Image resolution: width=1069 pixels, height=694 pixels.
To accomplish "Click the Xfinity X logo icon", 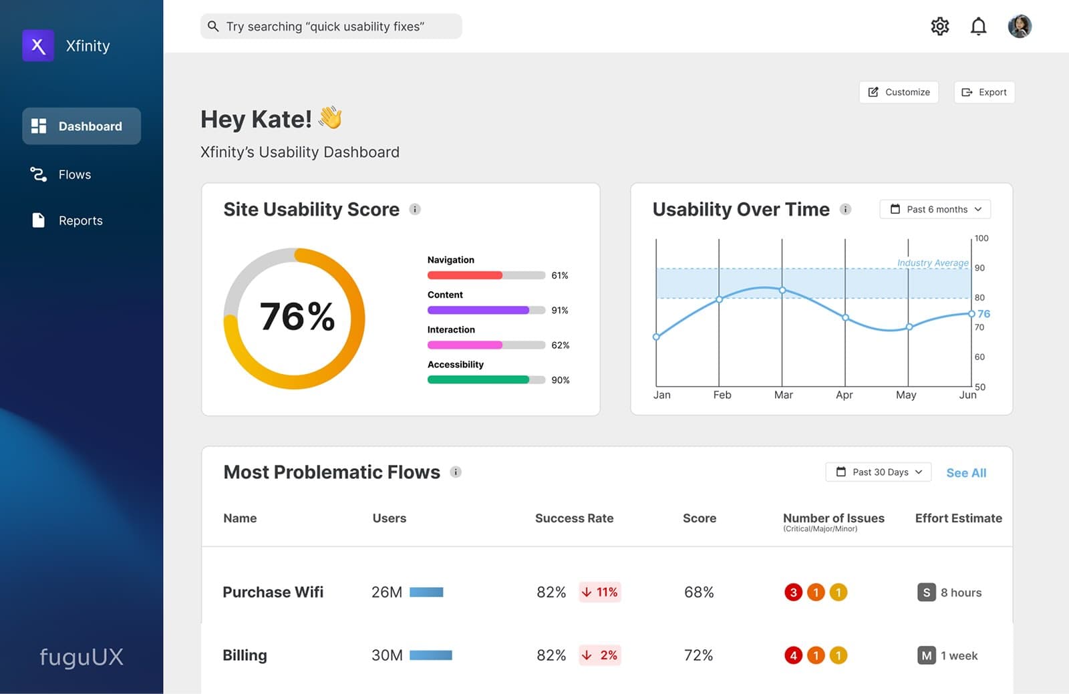I will 38,45.
